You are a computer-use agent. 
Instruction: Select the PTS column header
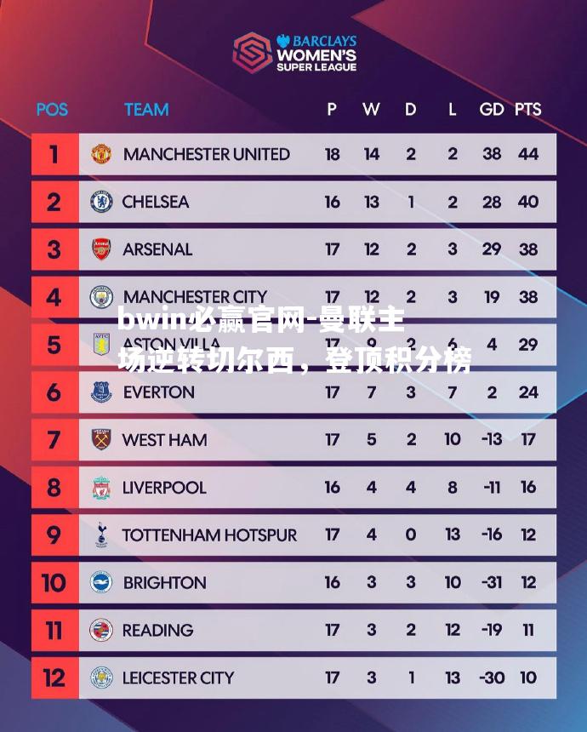[x=528, y=109]
